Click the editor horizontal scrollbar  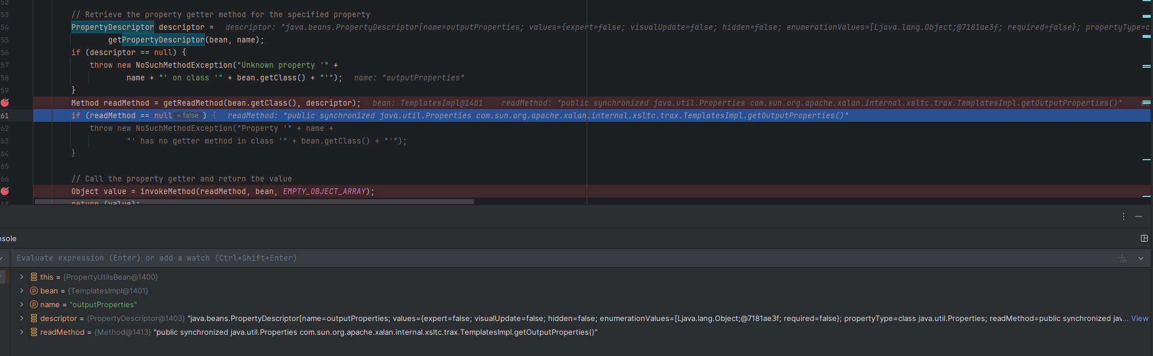click(254, 202)
